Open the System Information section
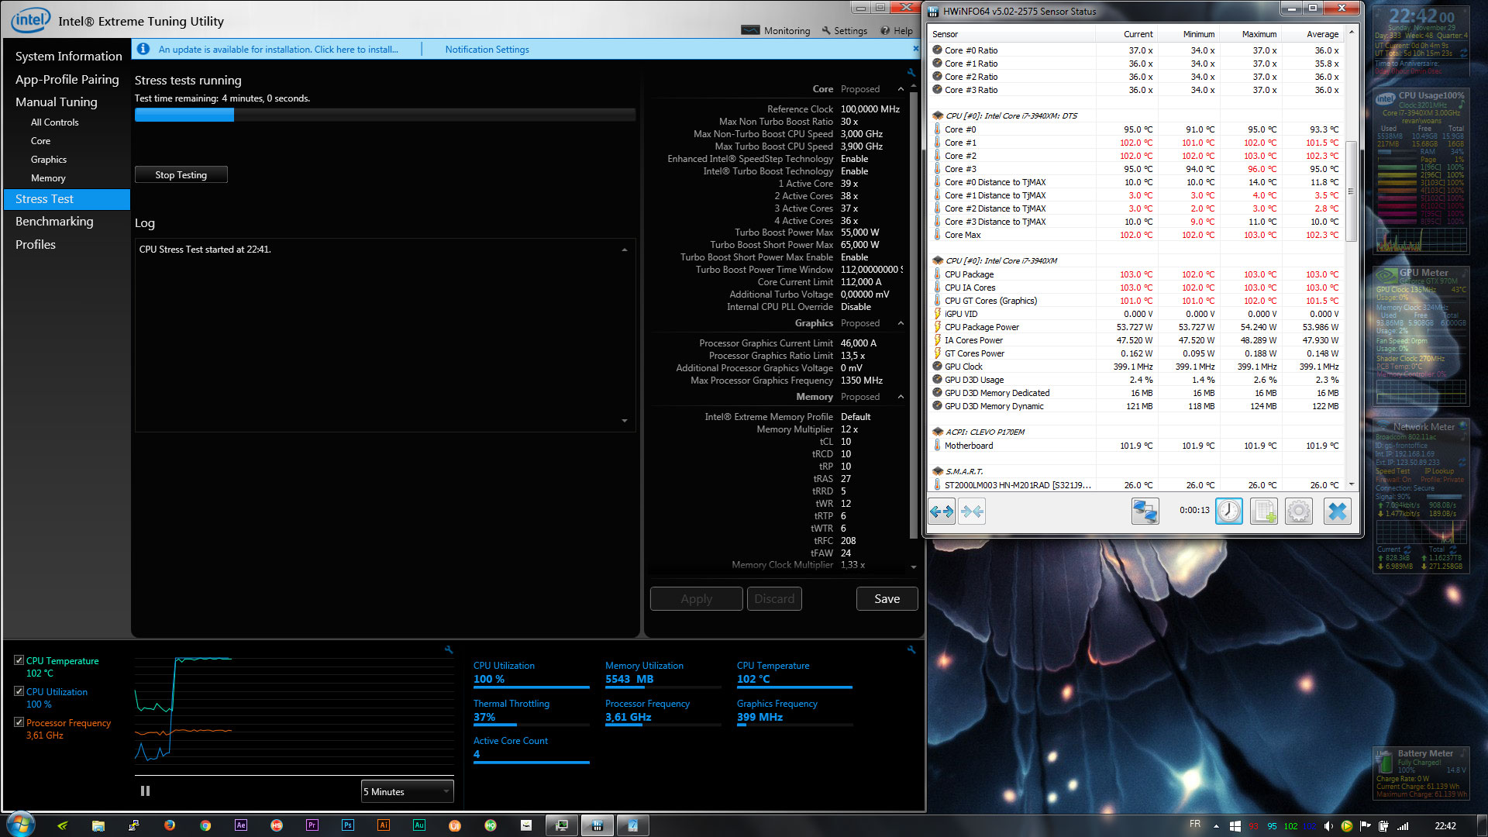1488x837 pixels. tap(68, 56)
